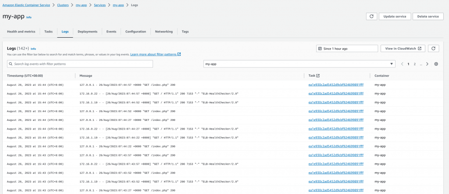Click Logs (142+) heading
This screenshot has width=449, height=194.
click(18, 49)
